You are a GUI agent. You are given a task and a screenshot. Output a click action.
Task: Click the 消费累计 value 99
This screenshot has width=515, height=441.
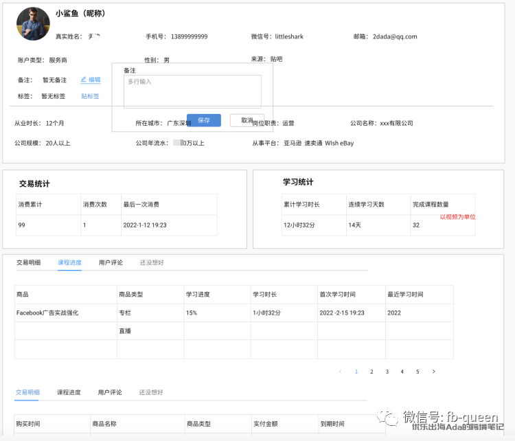click(22, 225)
